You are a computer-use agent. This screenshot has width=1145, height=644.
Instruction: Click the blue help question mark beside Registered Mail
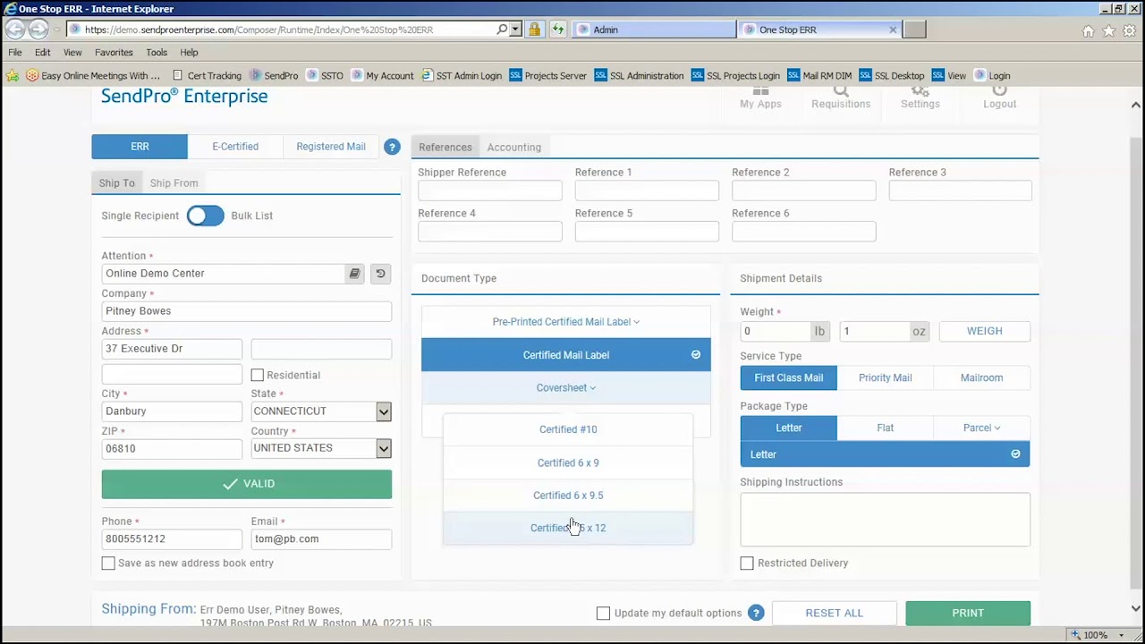392,147
